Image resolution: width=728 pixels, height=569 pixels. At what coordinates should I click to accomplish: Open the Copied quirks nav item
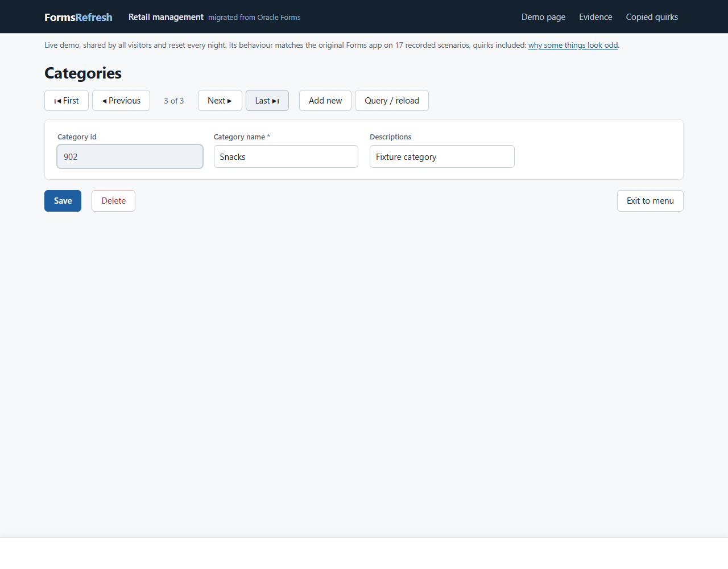coord(652,17)
